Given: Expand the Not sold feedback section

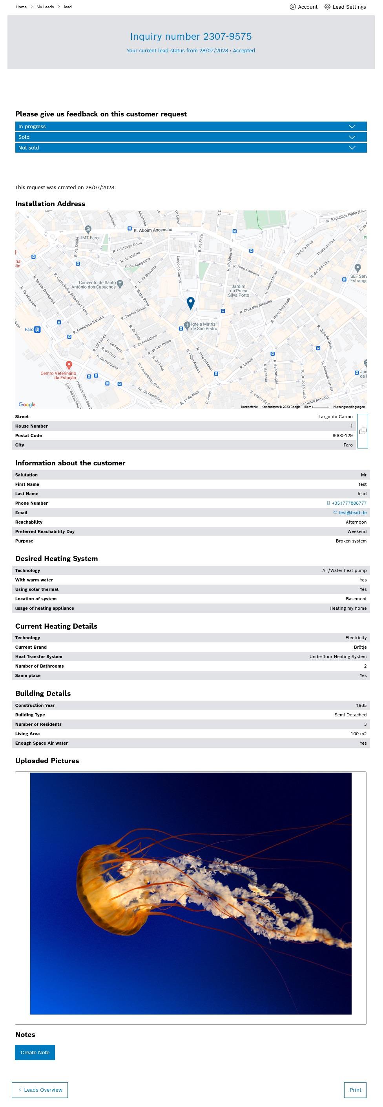Looking at the screenshot, I should [x=191, y=148].
